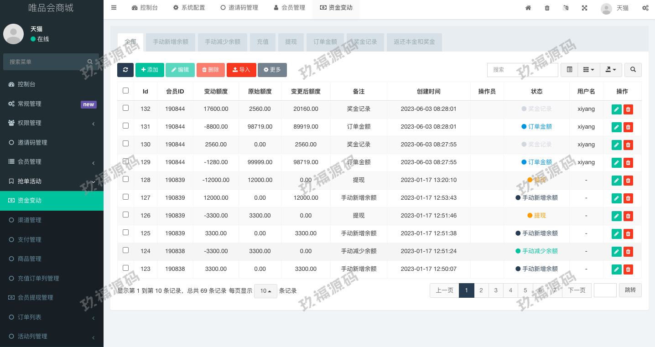The image size is (655, 347).
Task: Open the columns dropdown with grid icon
Action: 589,70
